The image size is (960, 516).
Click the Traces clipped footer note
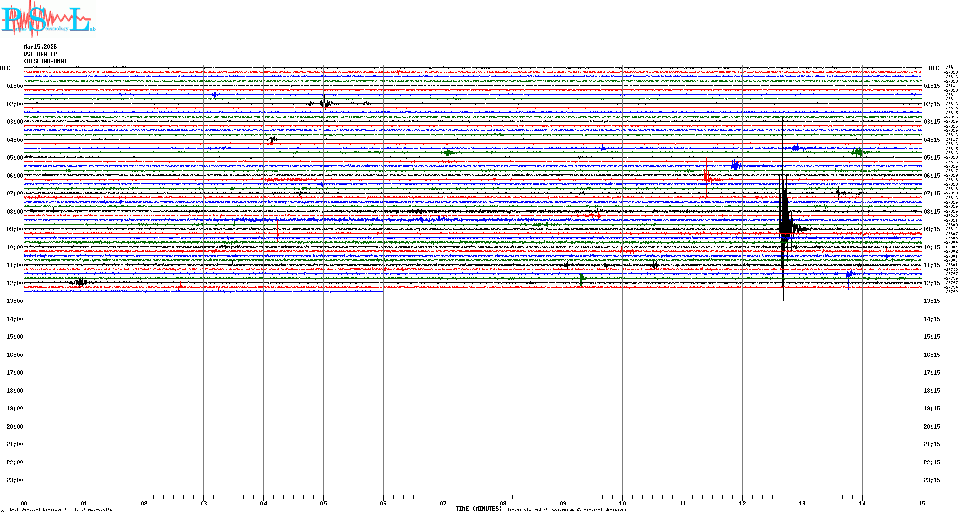566,509
